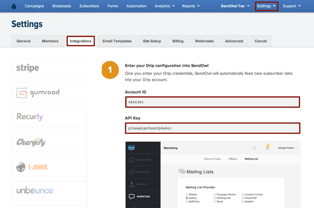The width and height of the screenshot is (314, 208).
Task: Select the MailChimp radio button
Action: pos(187,201)
